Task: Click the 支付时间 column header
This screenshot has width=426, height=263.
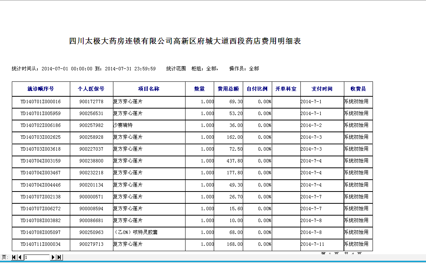Action: coord(322,89)
